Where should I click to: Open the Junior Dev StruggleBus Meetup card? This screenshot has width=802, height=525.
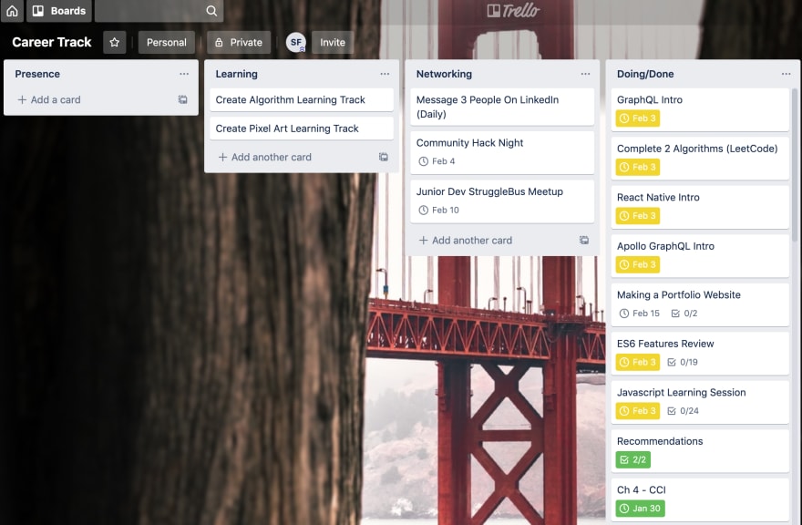(502, 201)
